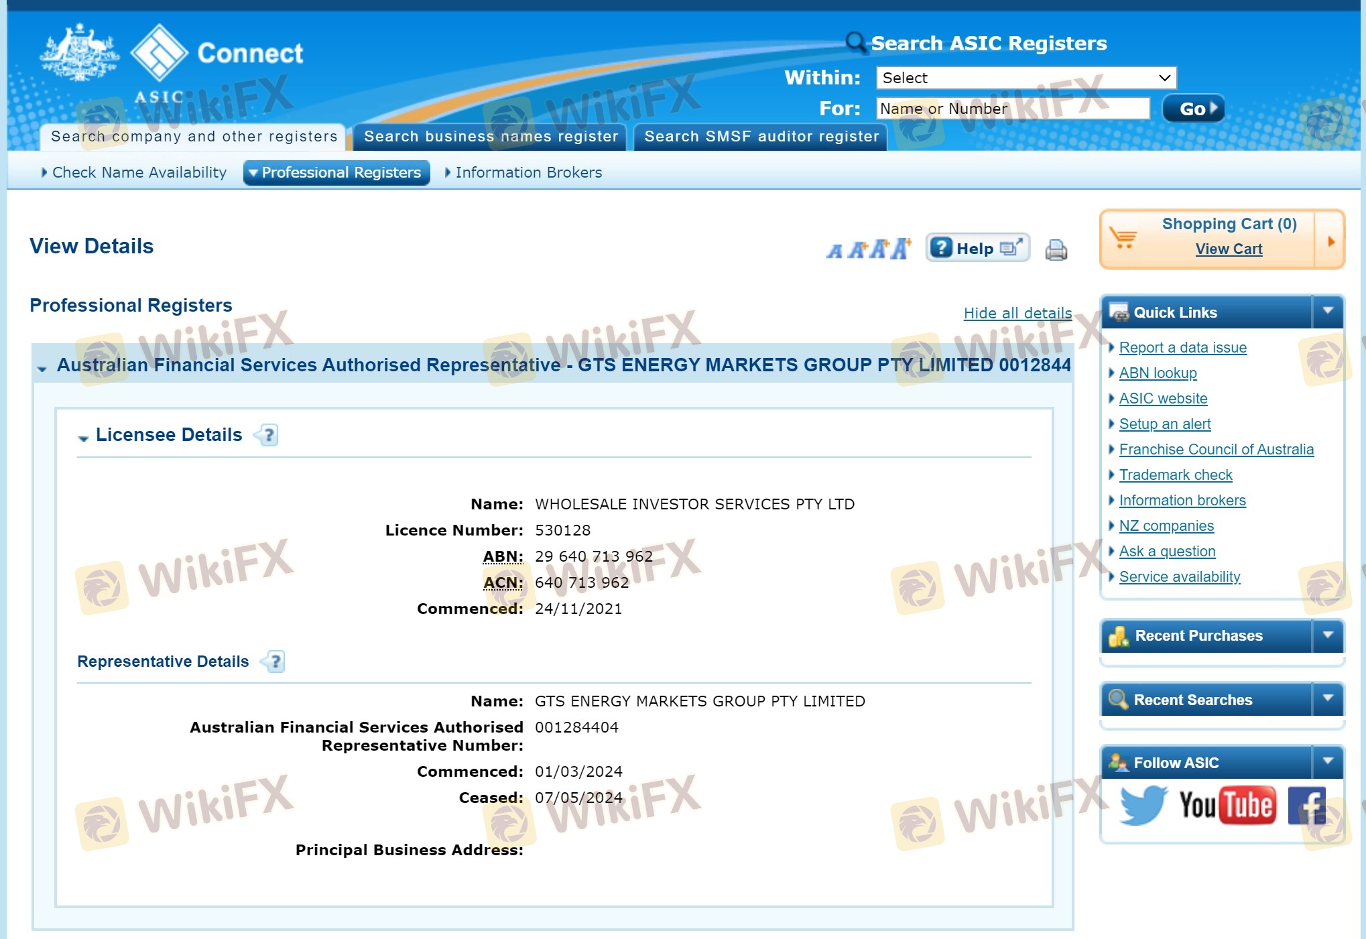Open the Twitter bird icon
1366x939 pixels.
point(1143,804)
